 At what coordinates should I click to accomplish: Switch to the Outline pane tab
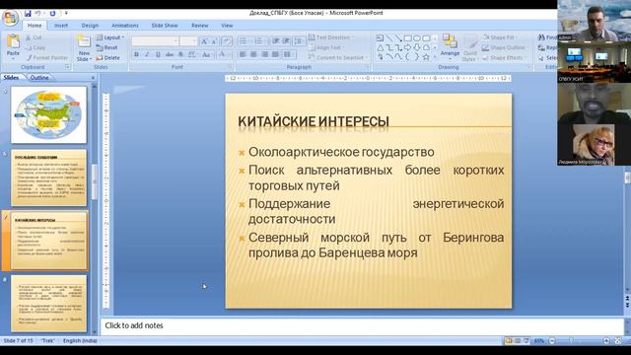coord(39,77)
